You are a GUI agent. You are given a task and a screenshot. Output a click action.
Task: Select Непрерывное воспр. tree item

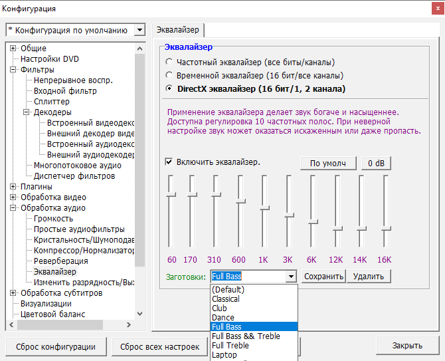73,80
